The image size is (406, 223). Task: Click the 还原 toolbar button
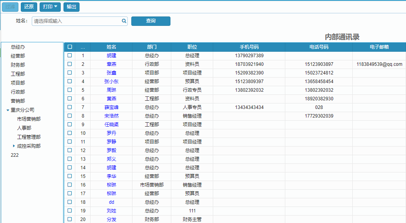(x=29, y=7)
